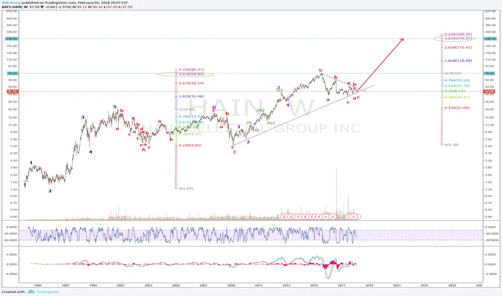This screenshot has width=502, height=296.
Task: Select the 3.618(68.83) Fibonacci level label
Action: pyautogui.click(x=191, y=74)
